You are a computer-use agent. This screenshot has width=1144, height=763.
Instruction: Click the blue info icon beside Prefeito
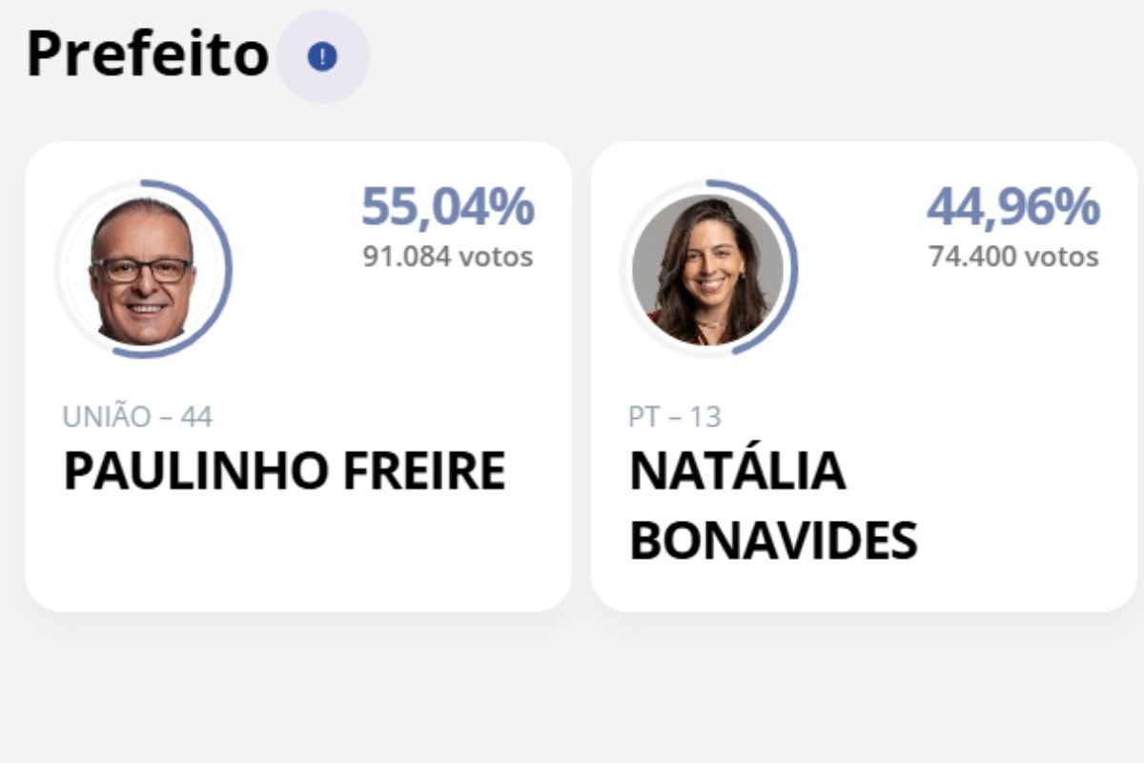(322, 57)
